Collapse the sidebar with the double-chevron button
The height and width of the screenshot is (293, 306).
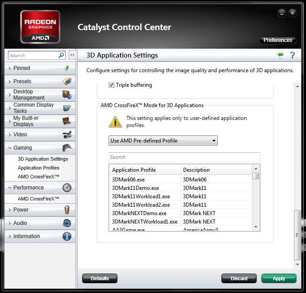point(72,55)
